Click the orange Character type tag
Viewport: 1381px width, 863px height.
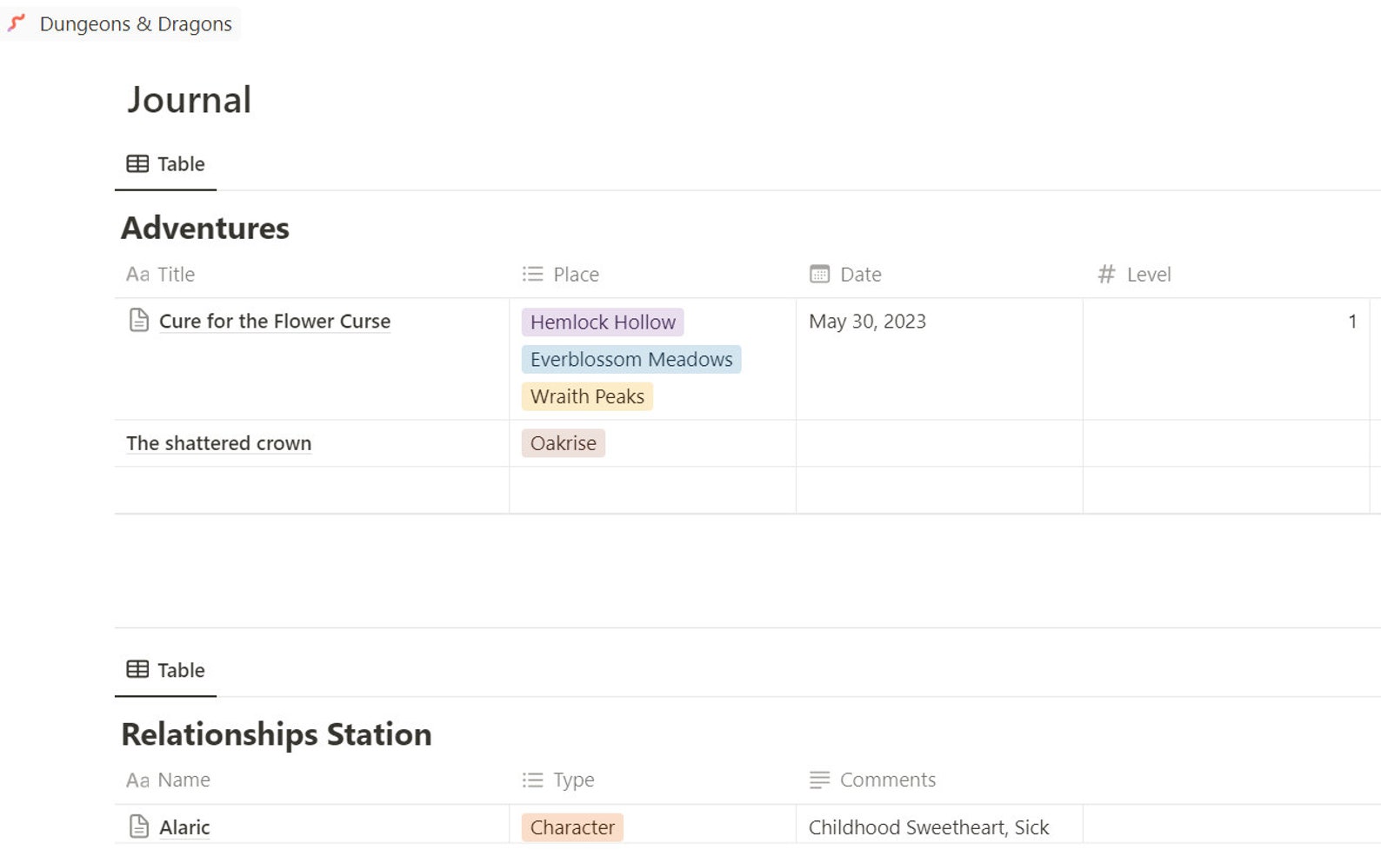tap(572, 826)
